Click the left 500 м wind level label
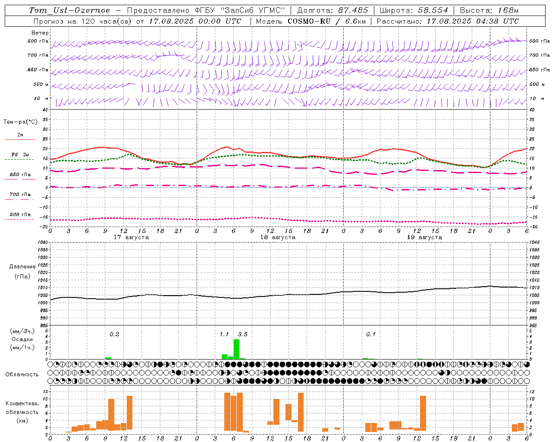 click(x=41, y=84)
